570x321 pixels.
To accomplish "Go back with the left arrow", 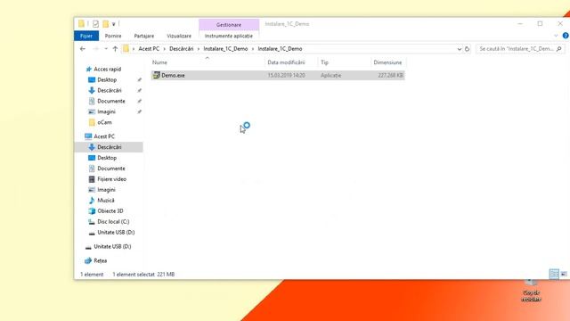I will click(x=83, y=49).
